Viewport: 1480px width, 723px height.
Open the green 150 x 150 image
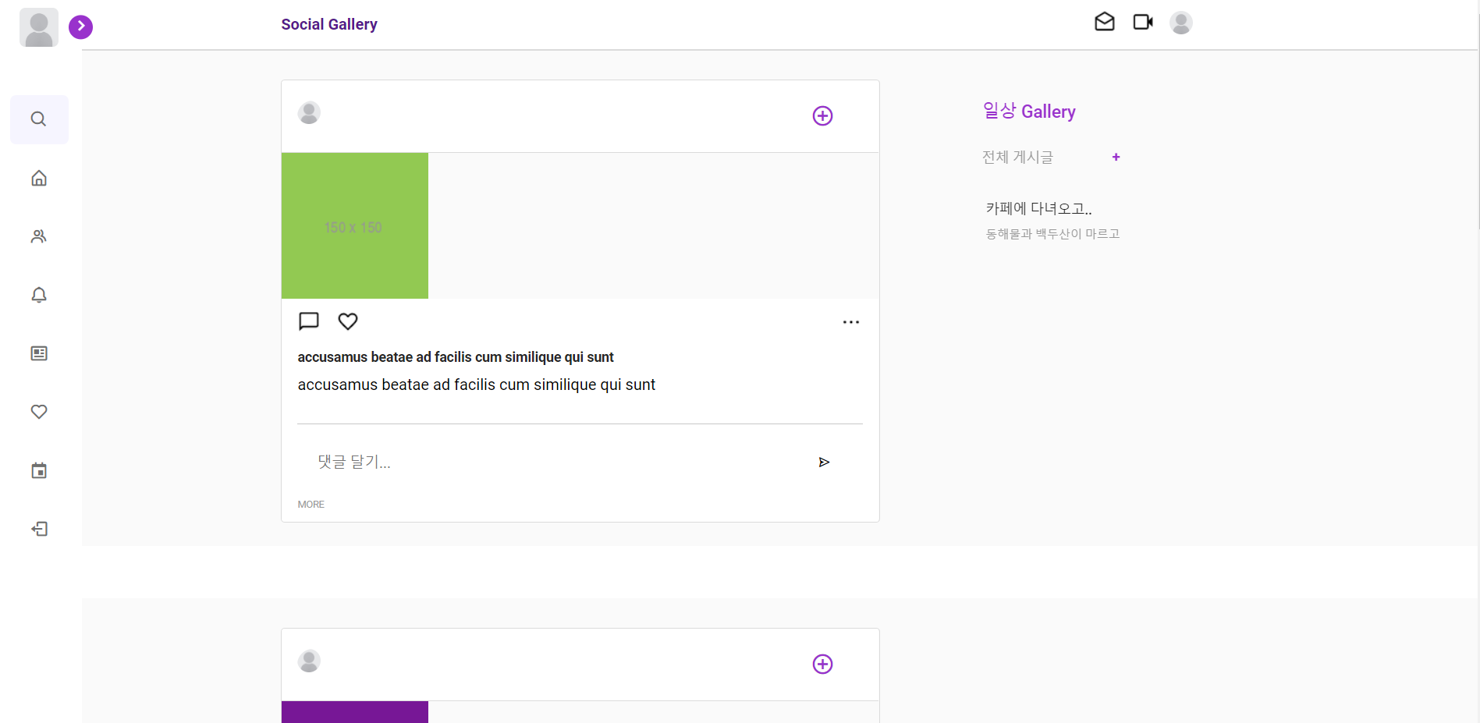pyautogui.click(x=355, y=225)
